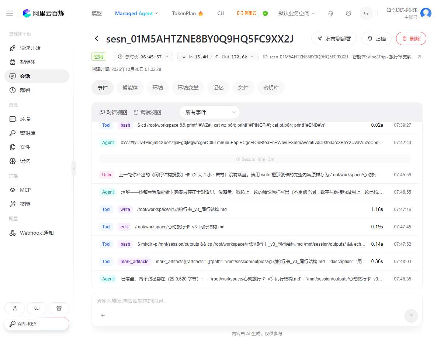Expand the Managed Agent dropdown

(x=136, y=13)
